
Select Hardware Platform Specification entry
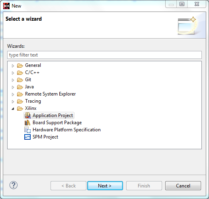pyautogui.click(x=66, y=130)
